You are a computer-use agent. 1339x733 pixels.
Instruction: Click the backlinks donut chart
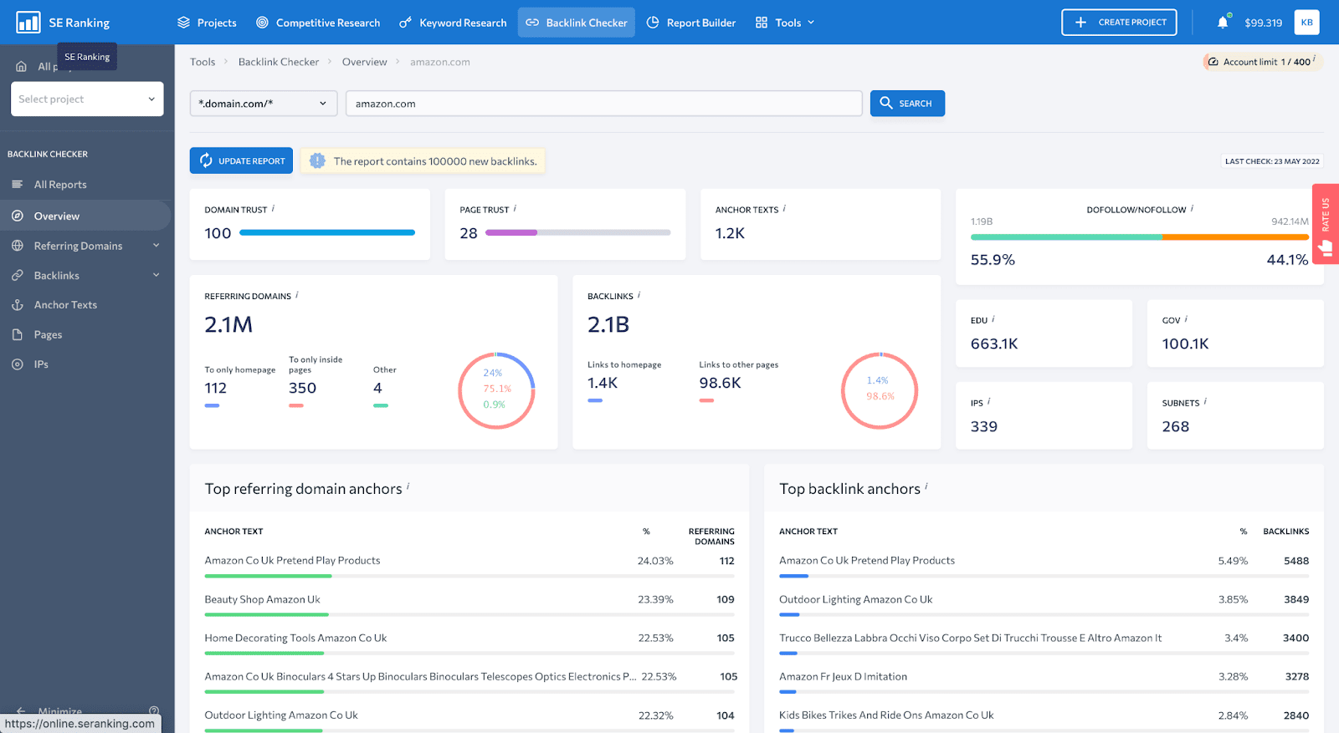[x=880, y=390]
